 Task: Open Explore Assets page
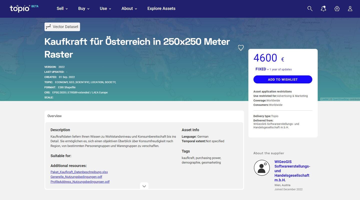161,8
